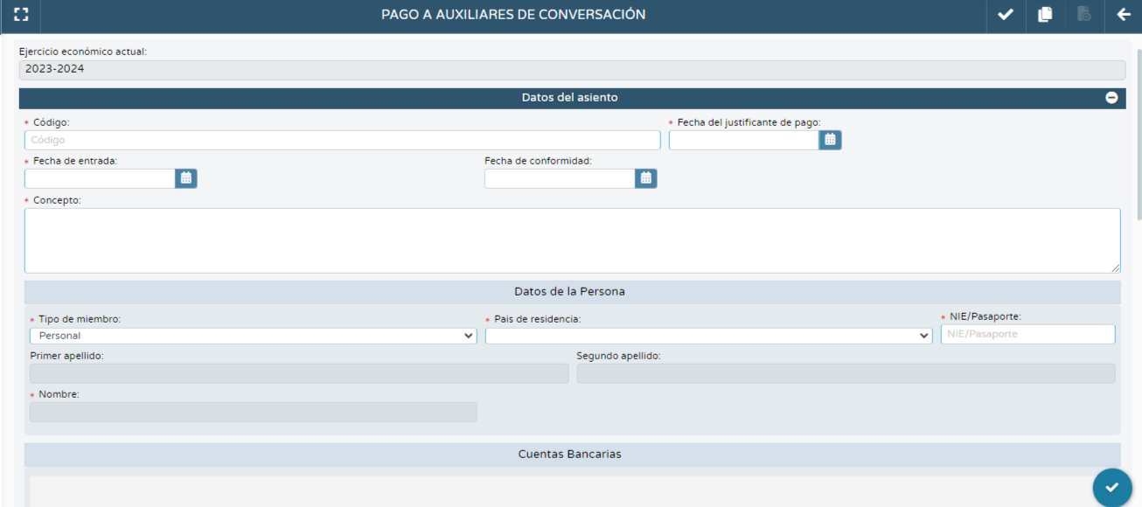Open the País de residencia dropdown
Screen dimensions: 1142x507
pyautogui.click(x=709, y=336)
